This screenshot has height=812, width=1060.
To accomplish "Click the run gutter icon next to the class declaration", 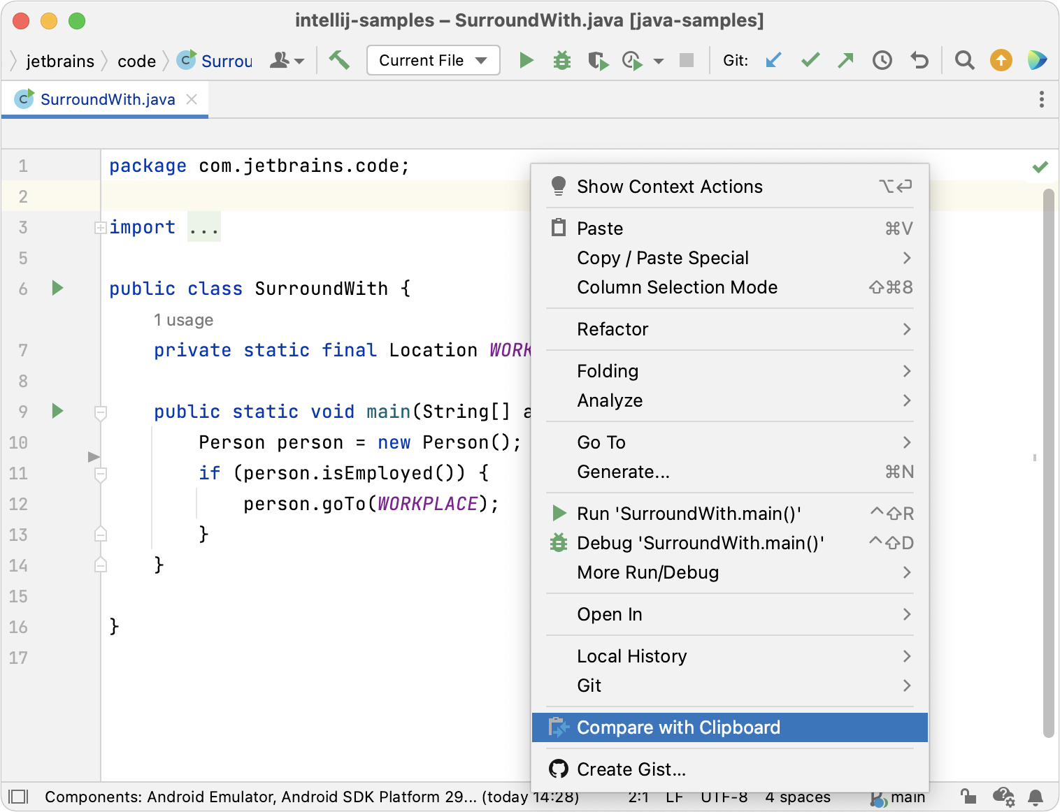I will tap(58, 288).
